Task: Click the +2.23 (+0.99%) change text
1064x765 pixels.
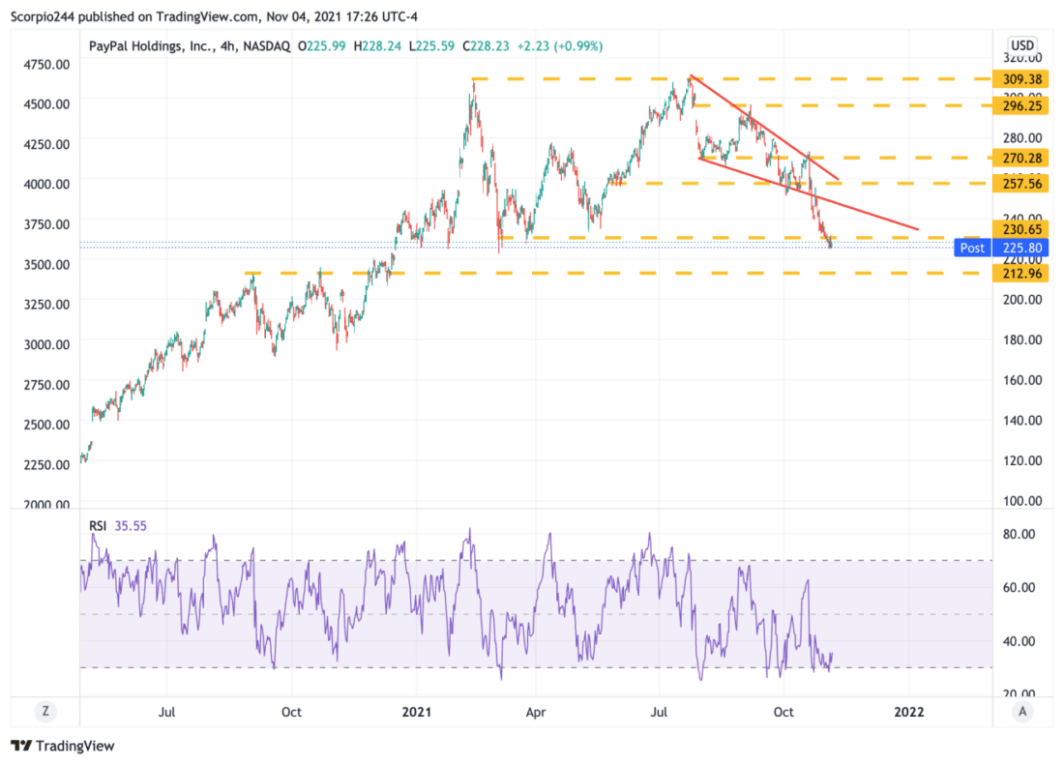Action: [x=560, y=46]
